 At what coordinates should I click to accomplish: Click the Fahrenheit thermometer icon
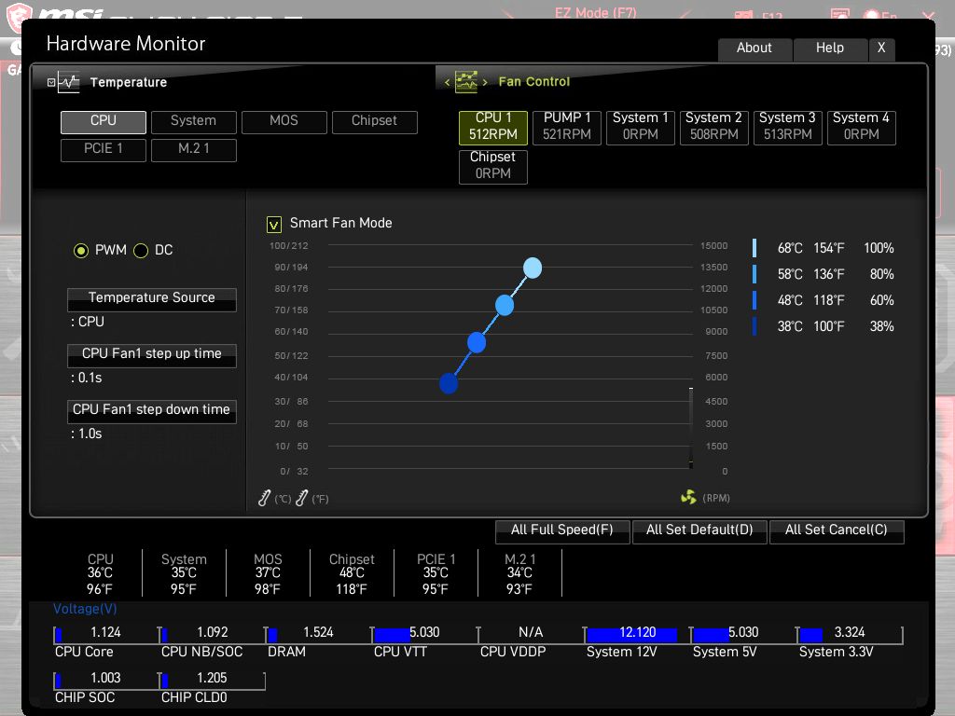(301, 498)
